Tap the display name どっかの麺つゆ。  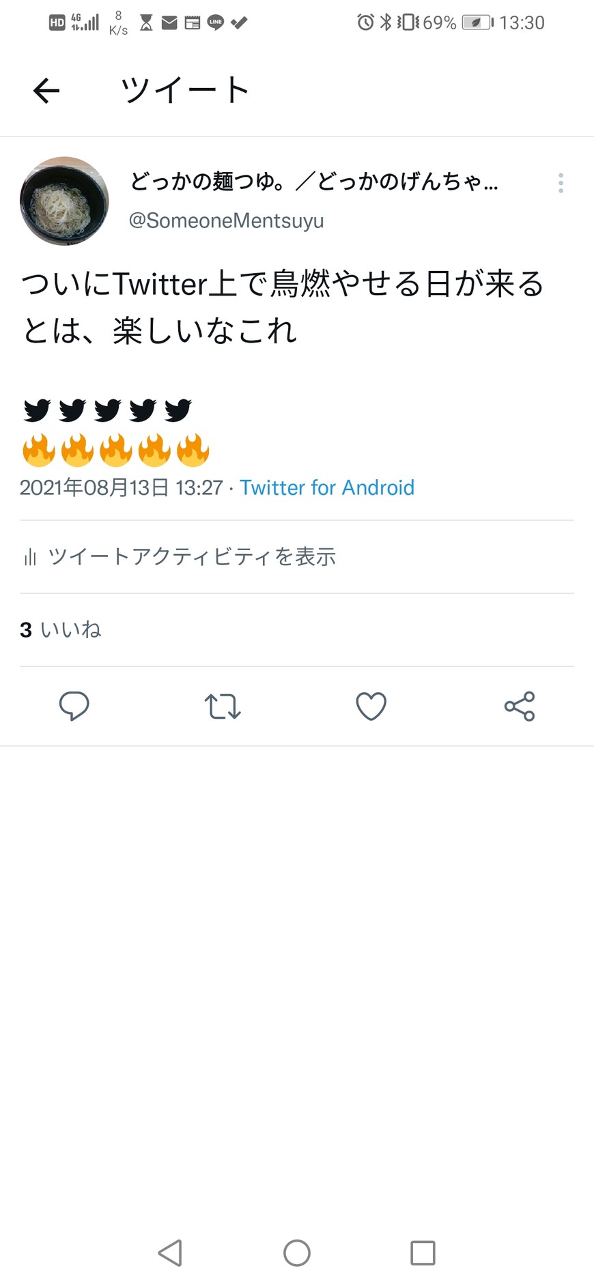coord(314,182)
